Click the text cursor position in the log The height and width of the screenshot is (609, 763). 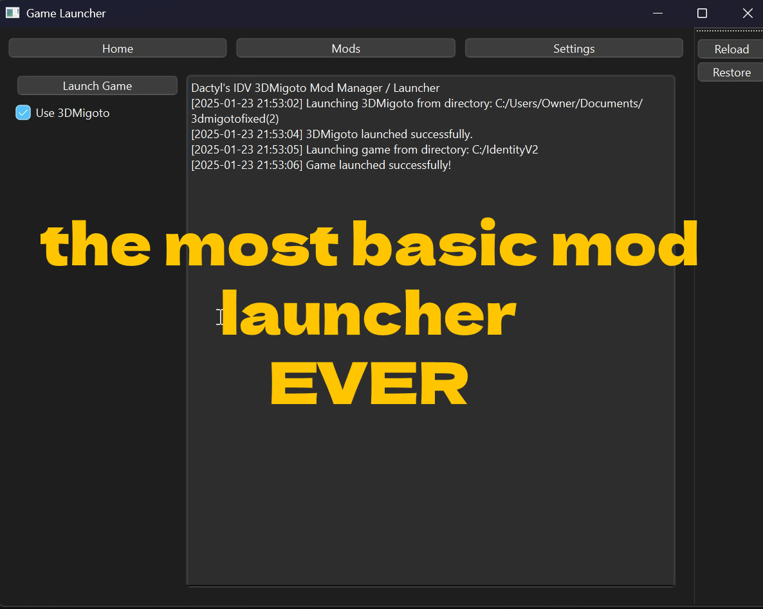click(221, 317)
